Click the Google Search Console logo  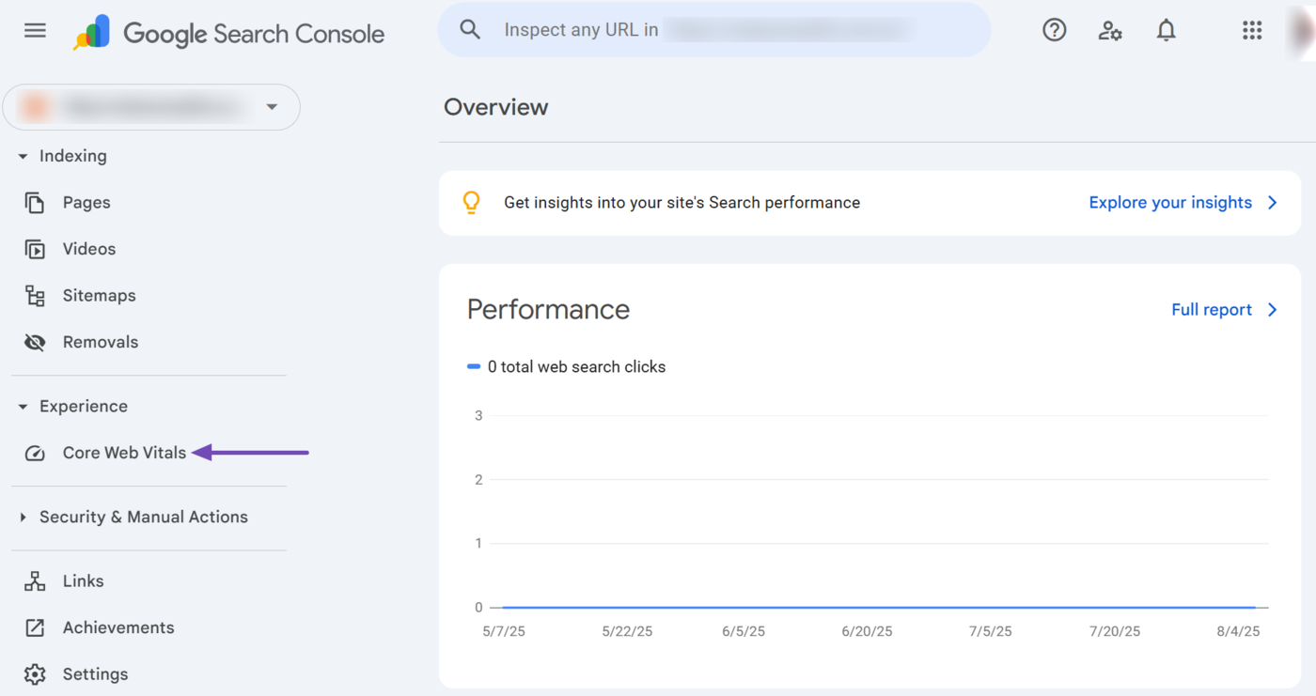pyautogui.click(x=229, y=33)
